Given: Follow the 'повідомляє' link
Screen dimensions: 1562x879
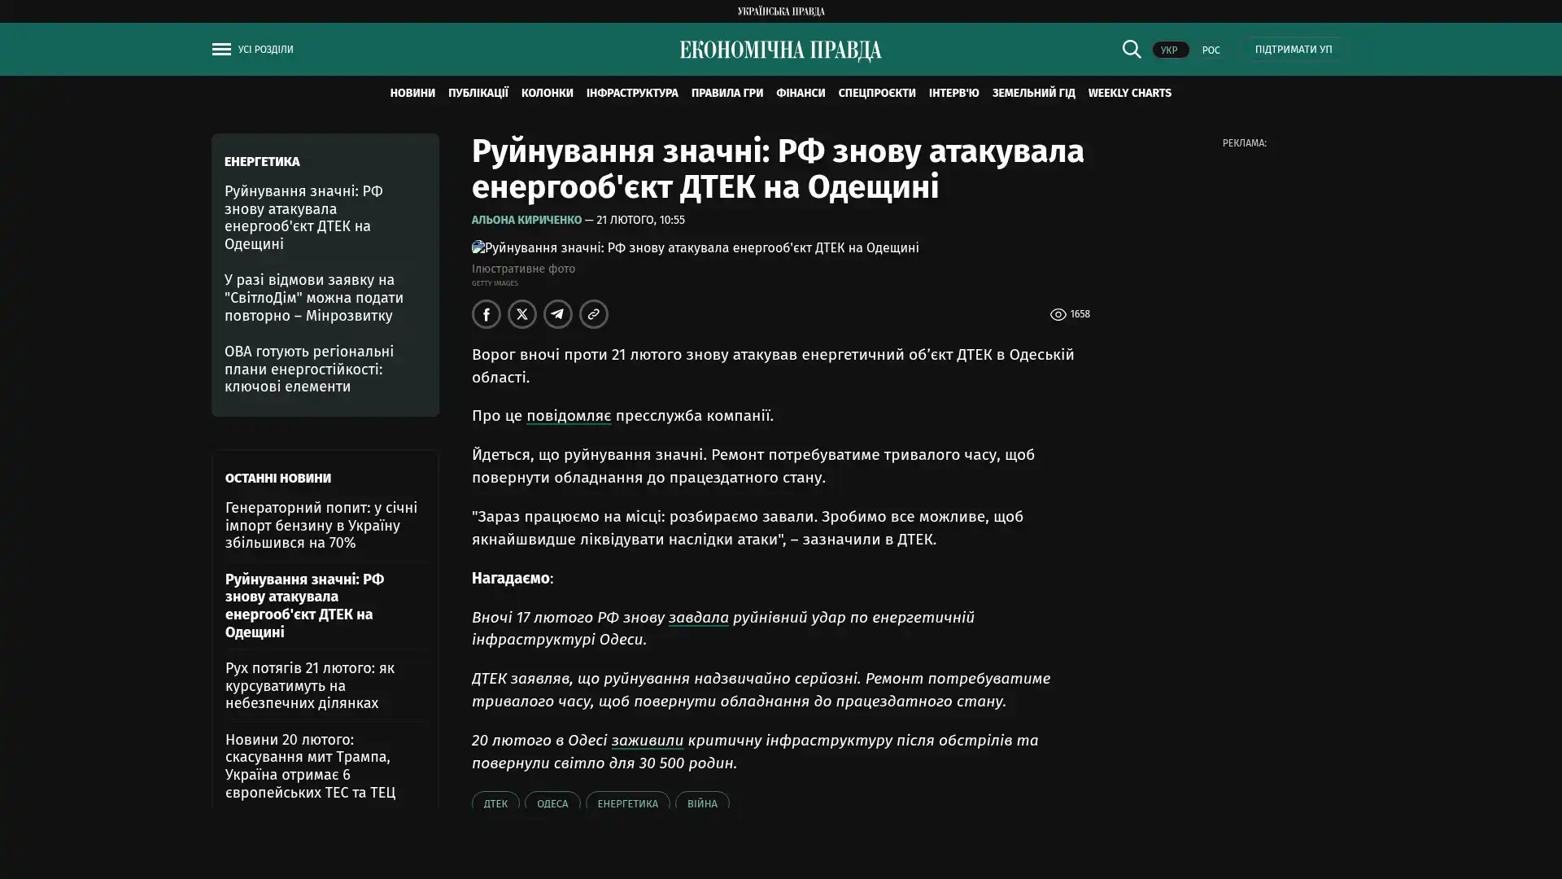Looking at the screenshot, I should pos(568,415).
